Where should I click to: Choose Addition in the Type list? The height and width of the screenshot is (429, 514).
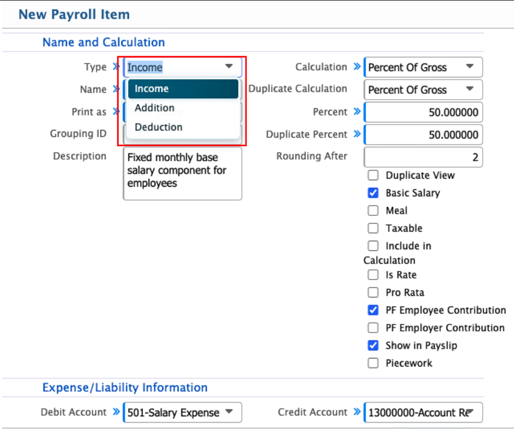(x=182, y=108)
